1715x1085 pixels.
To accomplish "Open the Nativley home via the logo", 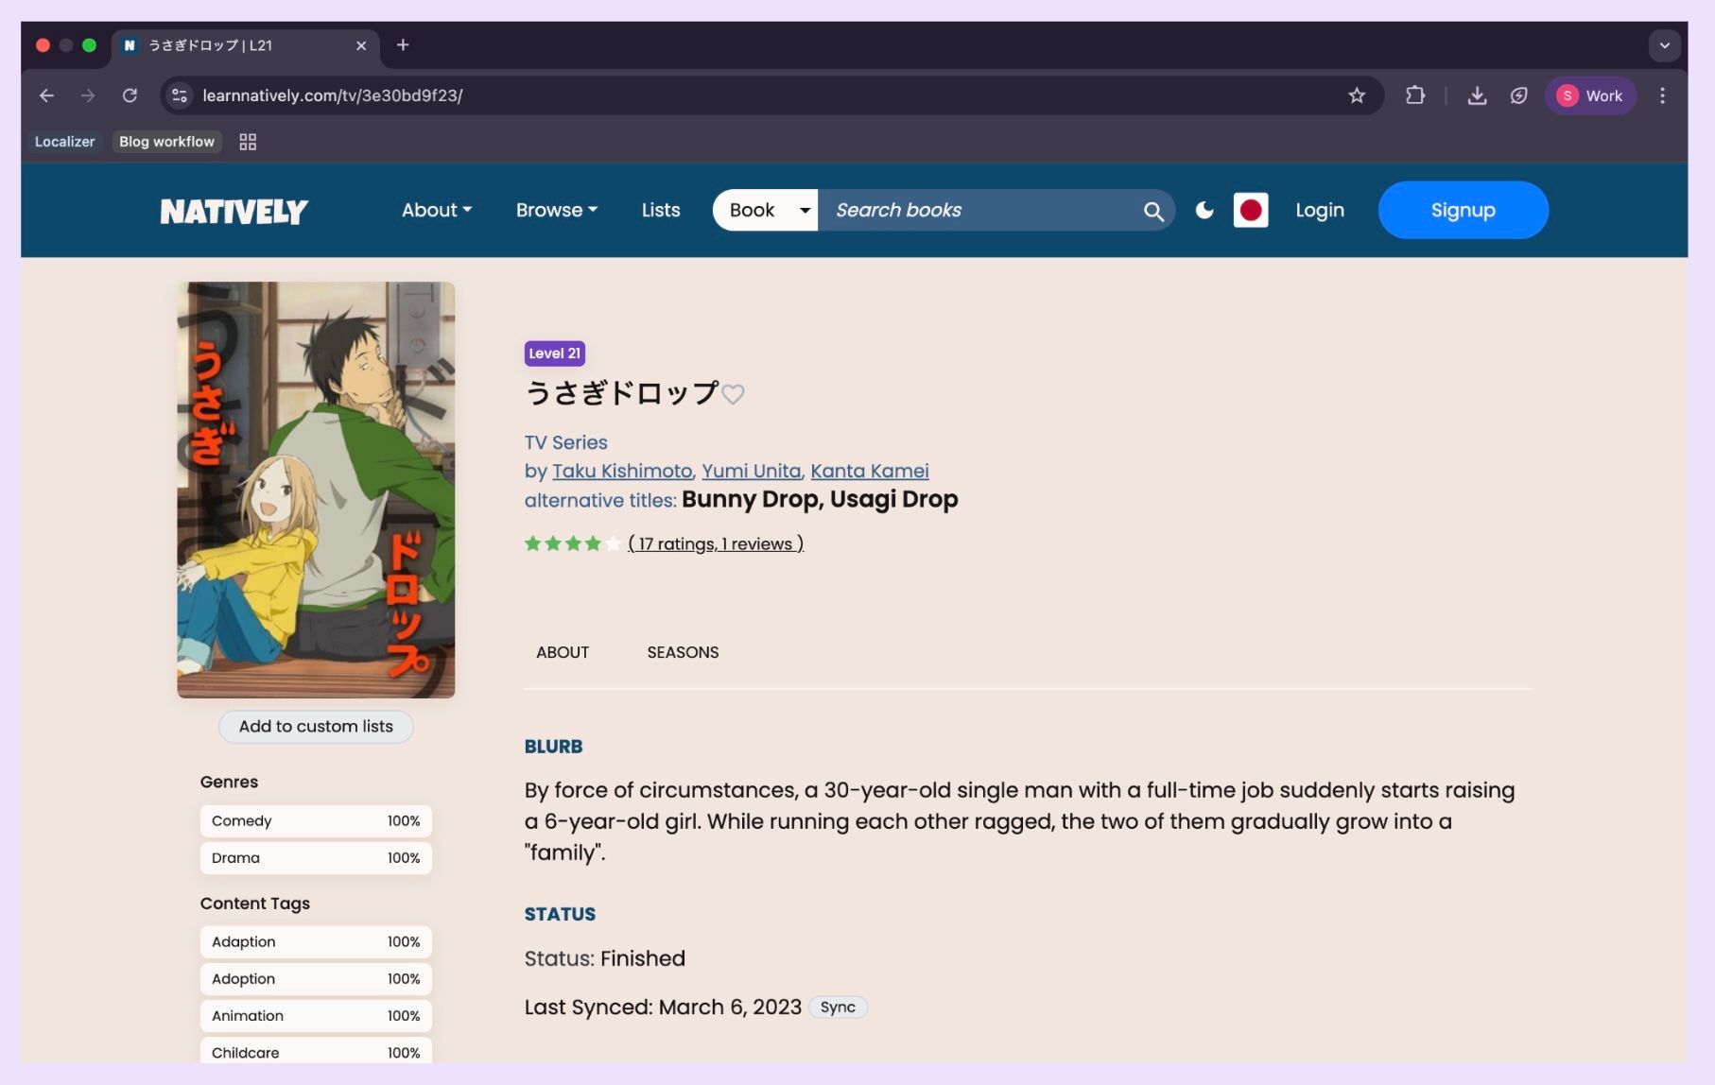I will [234, 210].
